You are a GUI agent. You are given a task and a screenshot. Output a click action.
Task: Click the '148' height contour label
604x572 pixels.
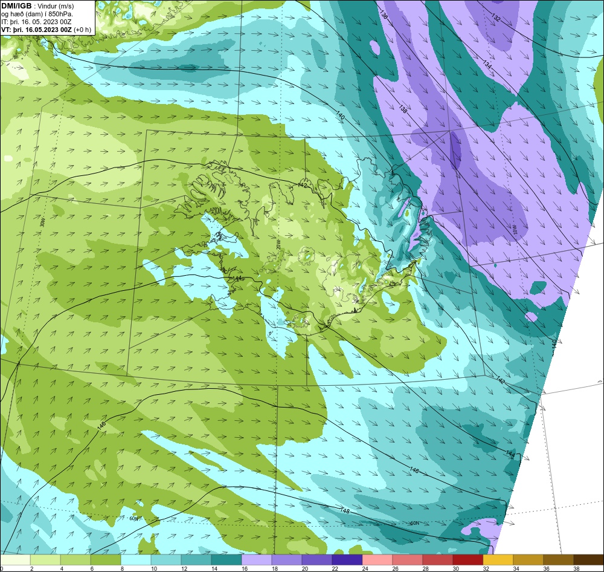point(345,511)
